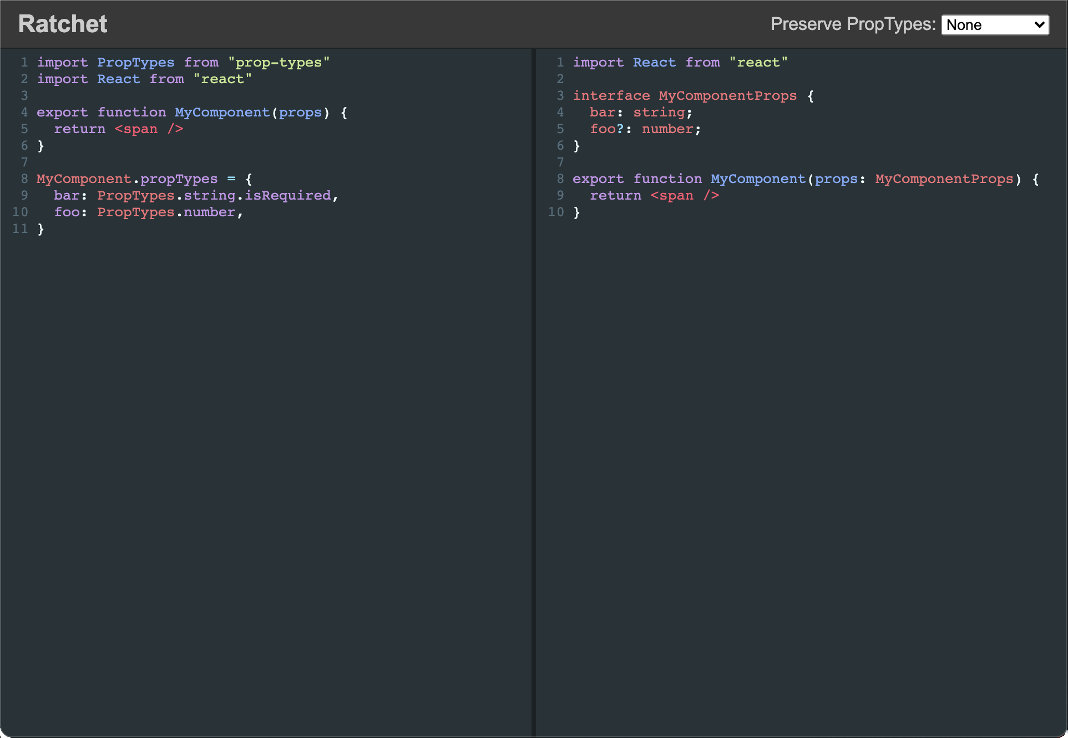This screenshot has width=1068, height=738.
Task: Click interface MyComponentProps in output editor
Action: [685, 96]
